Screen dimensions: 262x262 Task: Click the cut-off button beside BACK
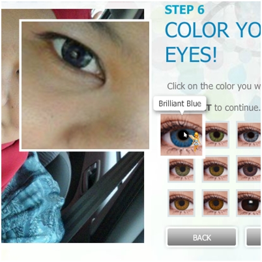click(254, 237)
